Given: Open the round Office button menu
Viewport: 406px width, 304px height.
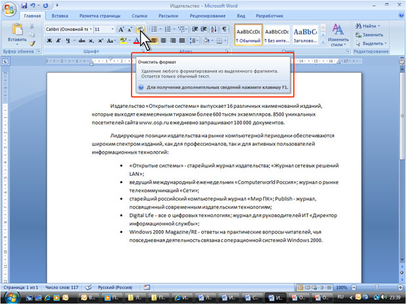Looking at the screenshot, I should pyautogui.click(x=9, y=9).
